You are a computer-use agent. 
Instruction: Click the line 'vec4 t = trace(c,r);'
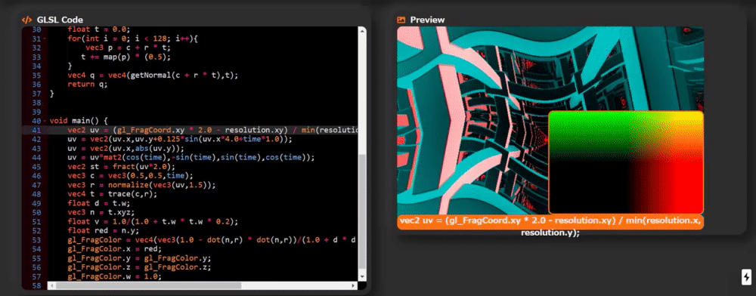(x=113, y=194)
